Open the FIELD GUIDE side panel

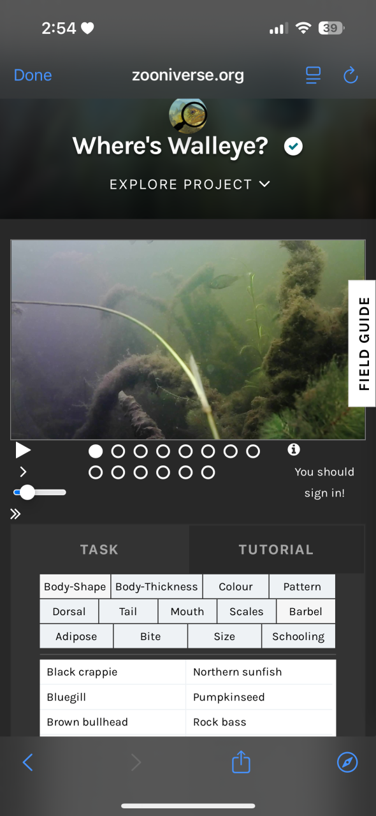[362, 343]
